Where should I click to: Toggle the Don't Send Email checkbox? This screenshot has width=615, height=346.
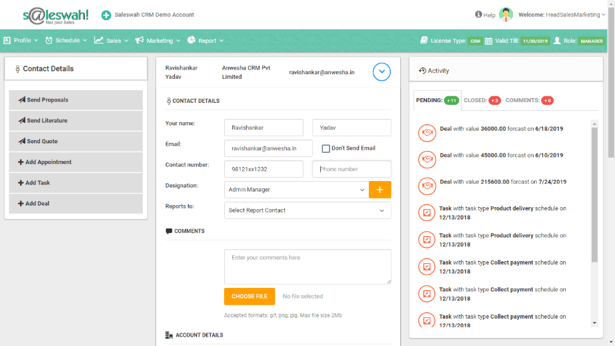pyautogui.click(x=326, y=148)
